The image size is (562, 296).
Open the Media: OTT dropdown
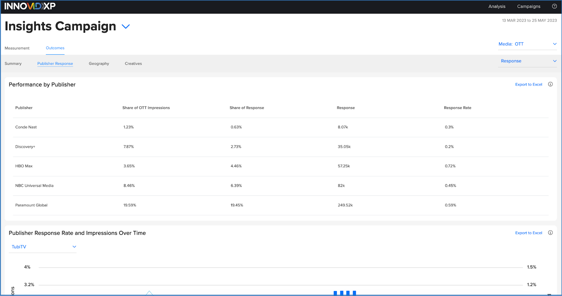(x=527, y=44)
